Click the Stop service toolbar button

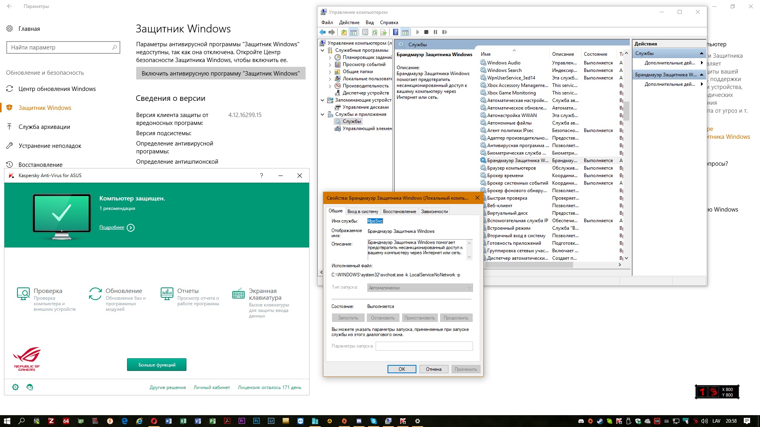coord(426,32)
